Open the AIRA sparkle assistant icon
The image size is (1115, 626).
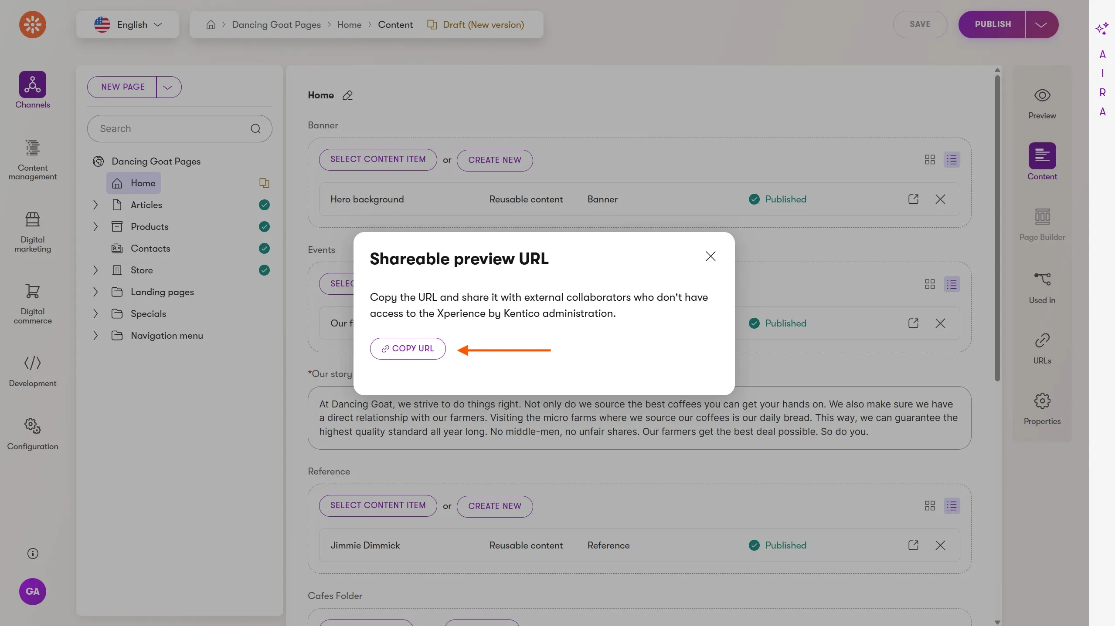click(x=1101, y=29)
